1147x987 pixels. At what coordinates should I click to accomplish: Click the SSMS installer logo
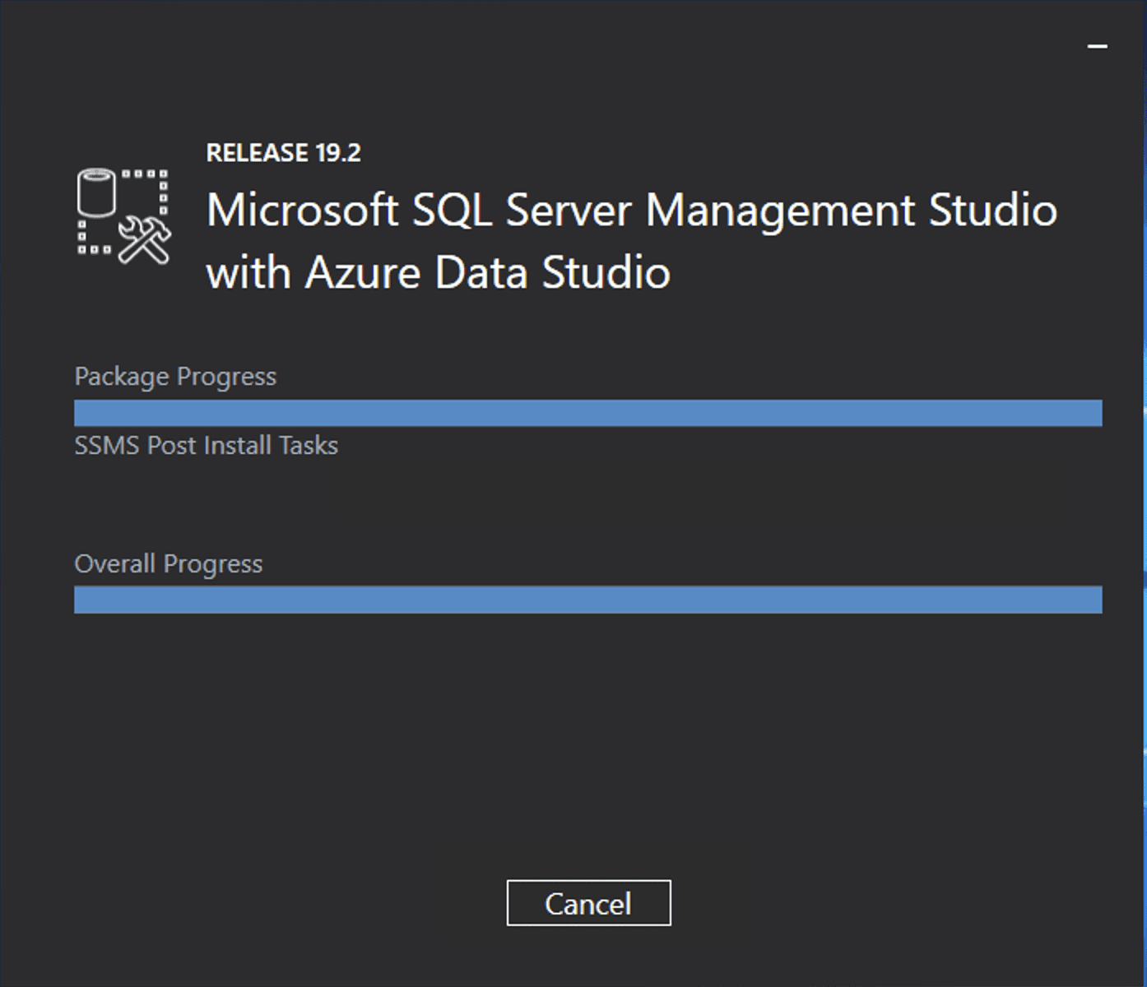(123, 215)
